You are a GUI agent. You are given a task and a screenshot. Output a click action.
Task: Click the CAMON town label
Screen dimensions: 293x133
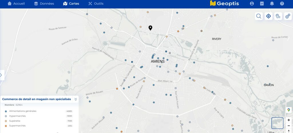click(x=269, y=85)
